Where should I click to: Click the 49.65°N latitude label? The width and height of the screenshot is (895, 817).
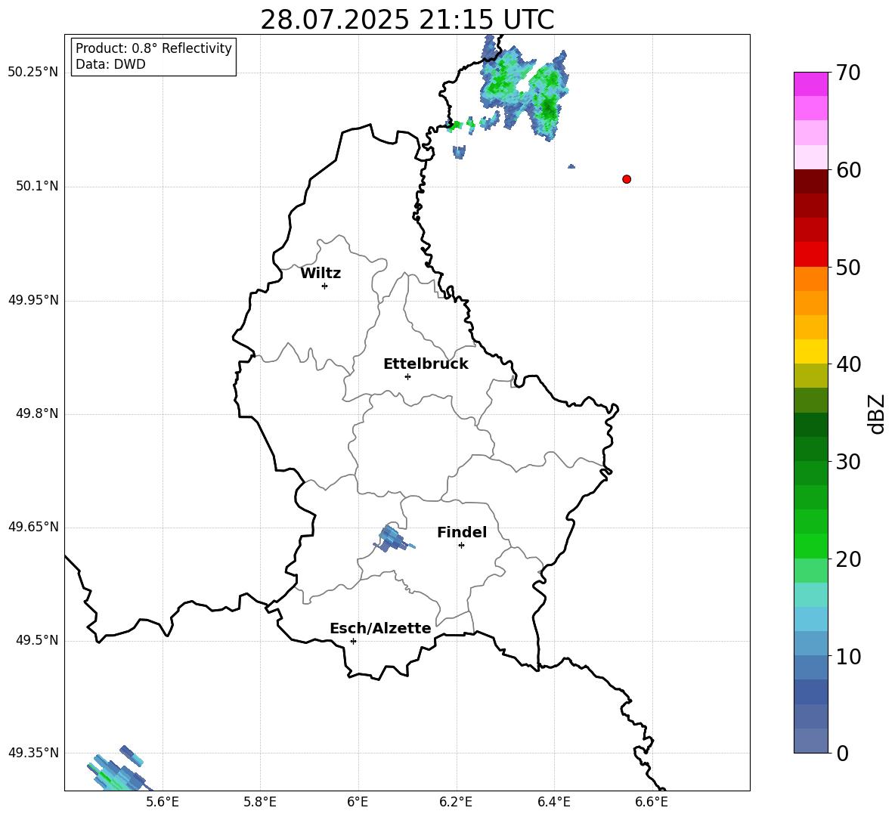click(x=33, y=527)
